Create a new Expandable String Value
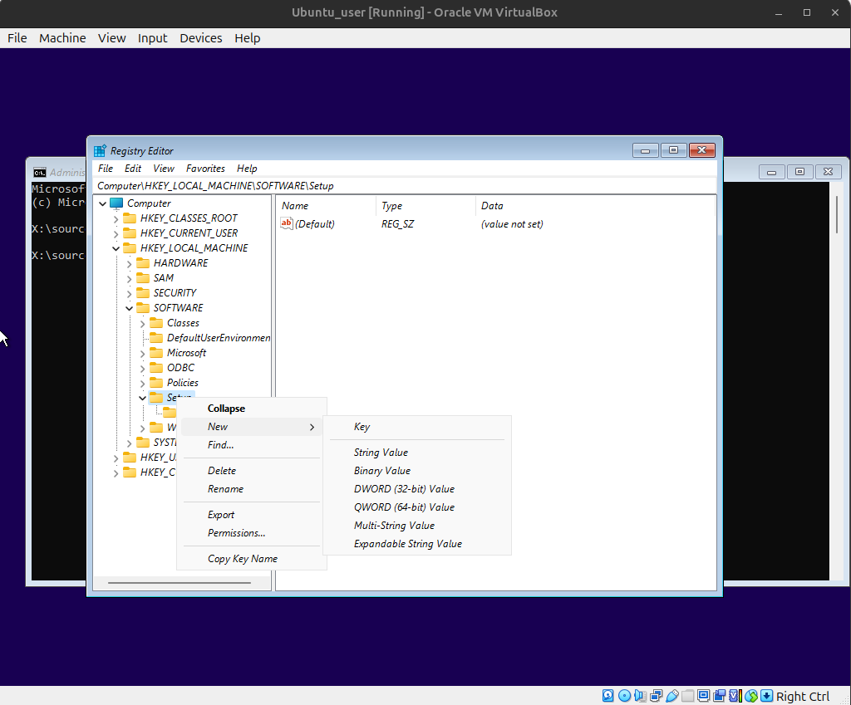Screen dimensions: 851x705 point(417,543)
